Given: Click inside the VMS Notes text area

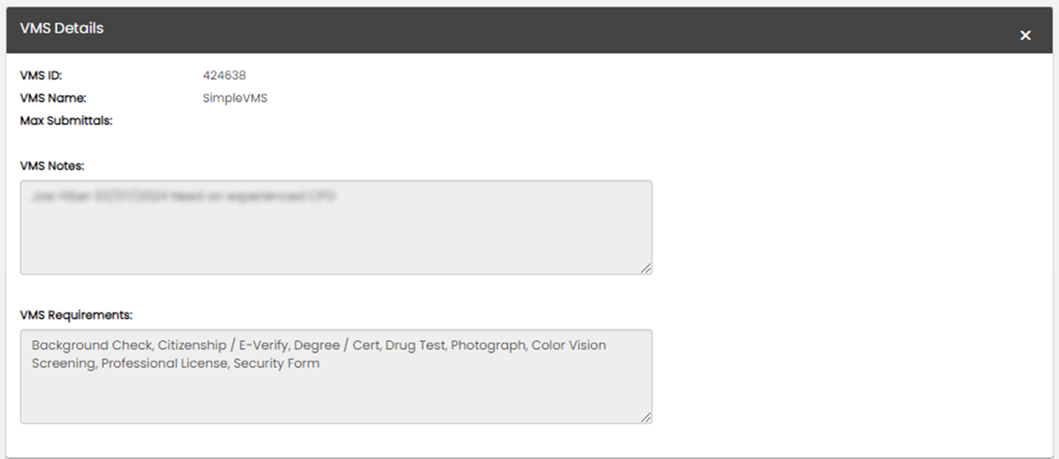Looking at the screenshot, I should coord(336,236).
